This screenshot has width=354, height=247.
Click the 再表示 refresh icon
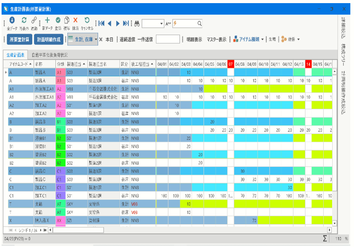coord(24,20)
